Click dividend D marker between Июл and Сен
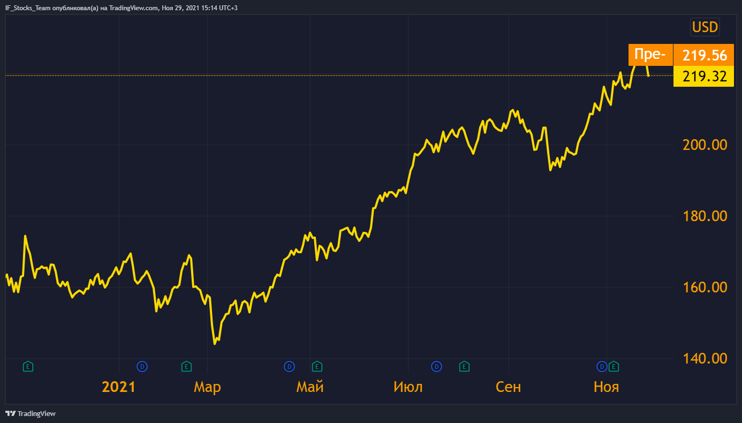742x423 pixels. tap(437, 367)
